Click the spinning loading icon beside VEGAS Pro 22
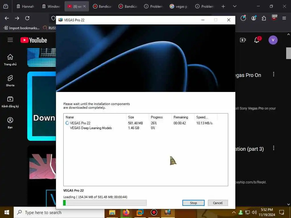 [x=67, y=123]
